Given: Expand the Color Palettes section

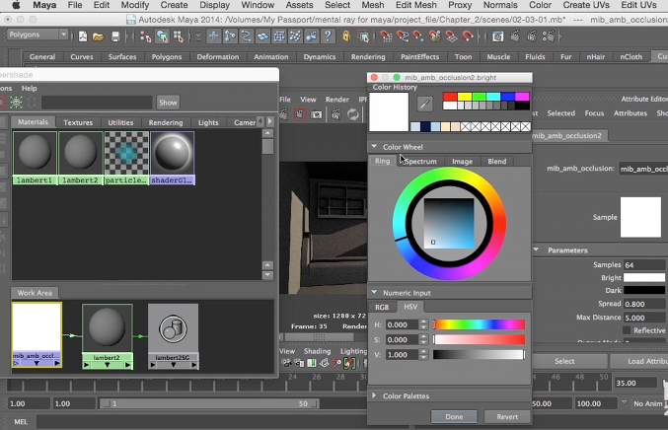Looking at the screenshot, I should (374, 395).
